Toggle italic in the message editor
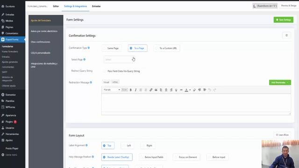Image resolution: width=299 pixels, height=168 pixels. (135, 90)
